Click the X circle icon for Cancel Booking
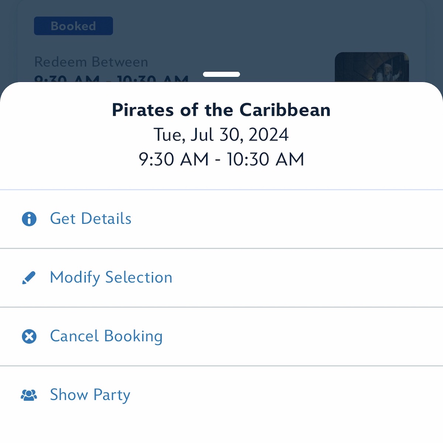Viewport: 443px width, 443px height. [29, 336]
